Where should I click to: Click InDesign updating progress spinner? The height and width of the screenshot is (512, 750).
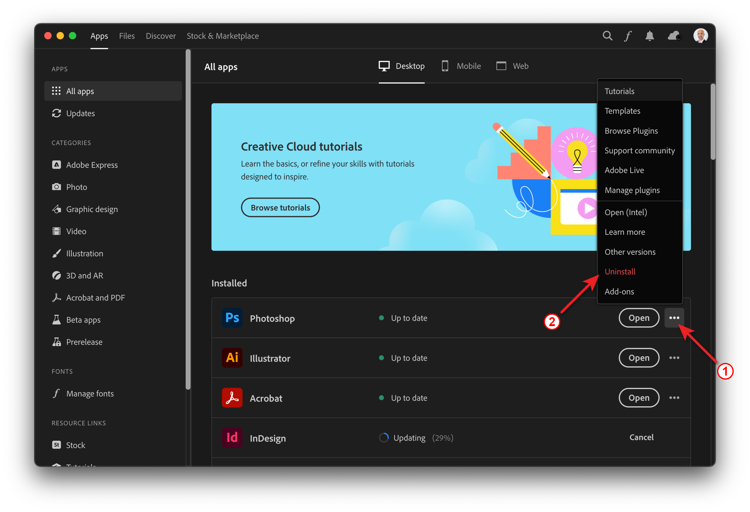coord(384,438)
